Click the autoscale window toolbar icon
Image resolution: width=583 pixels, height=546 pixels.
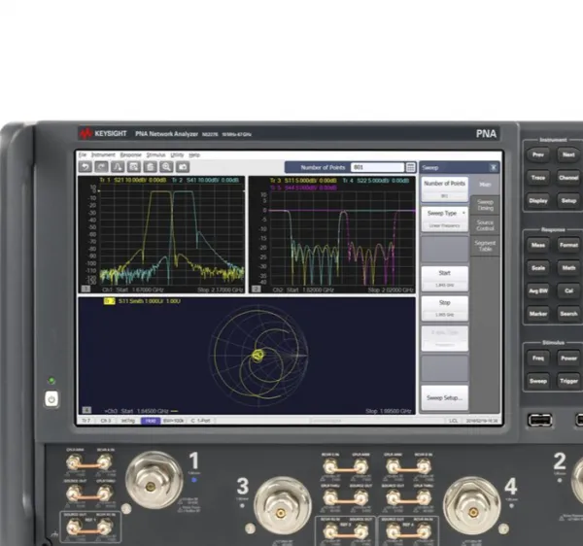pos(134,167)
